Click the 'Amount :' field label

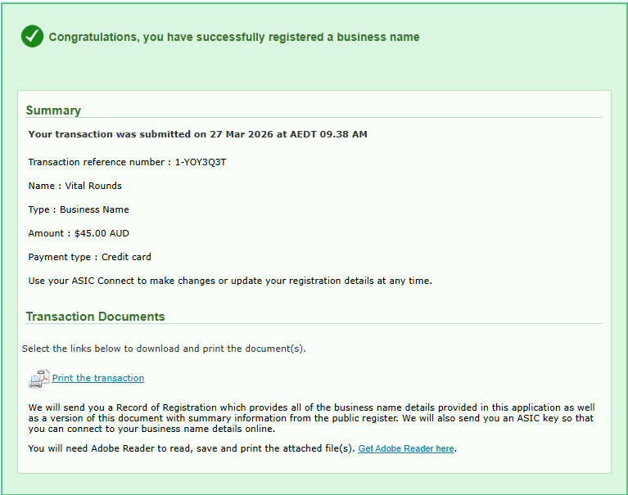point(49,233)
